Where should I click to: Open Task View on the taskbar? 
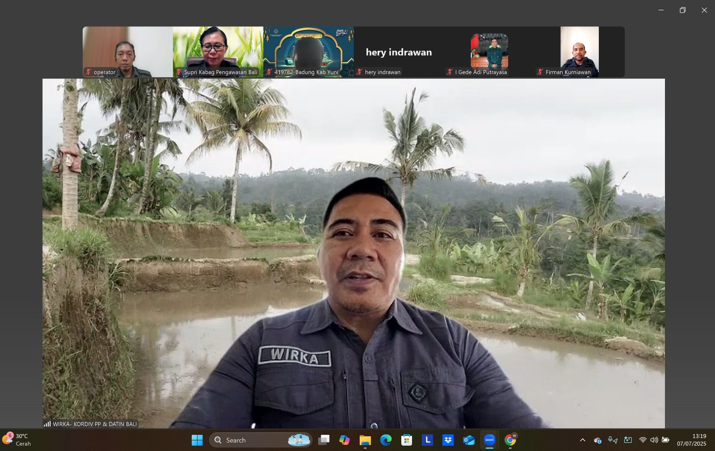324,440
